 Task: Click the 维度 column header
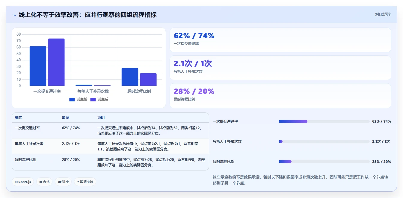pyautogui.click(x=18, y=118)
